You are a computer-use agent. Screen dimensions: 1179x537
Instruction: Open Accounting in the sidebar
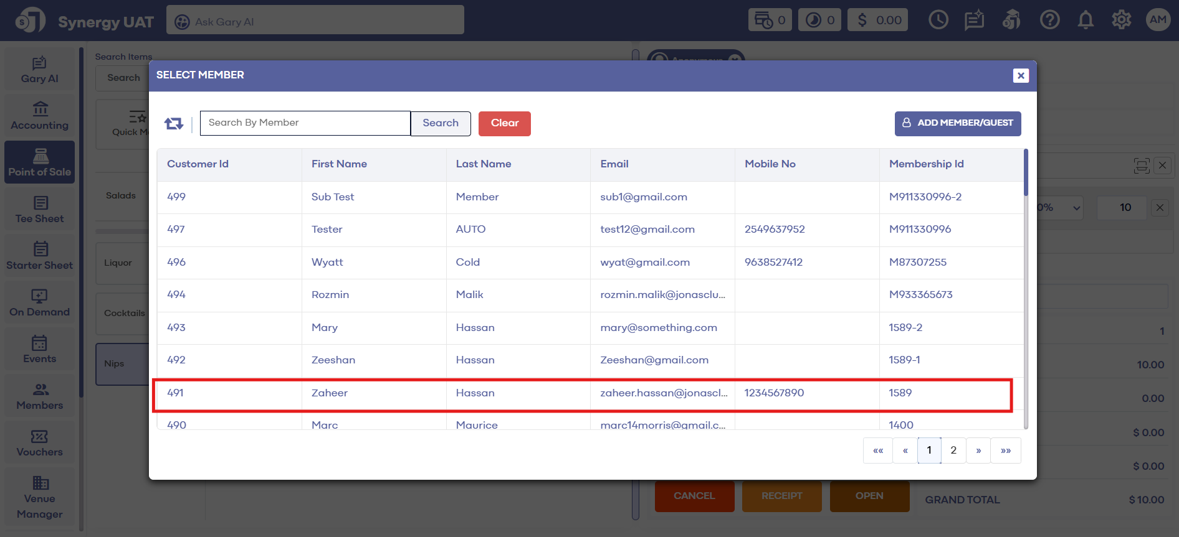40,116
